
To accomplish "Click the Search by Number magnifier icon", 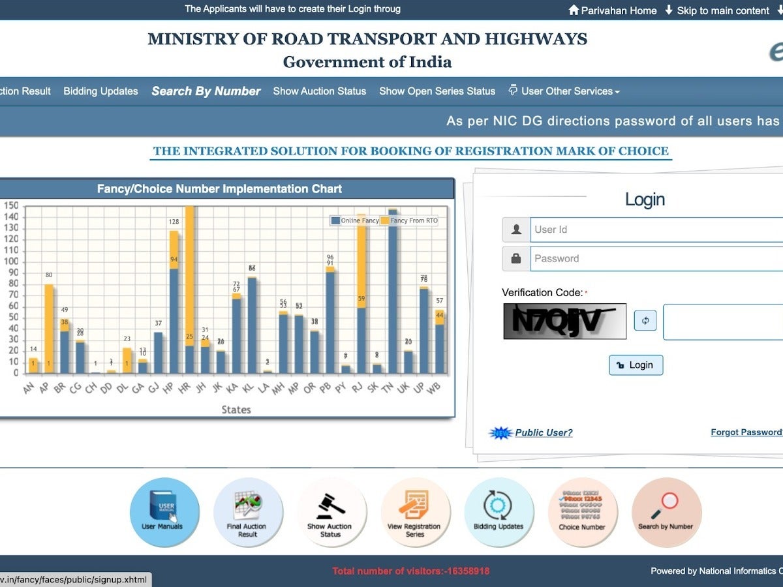I will pos(666,512).
